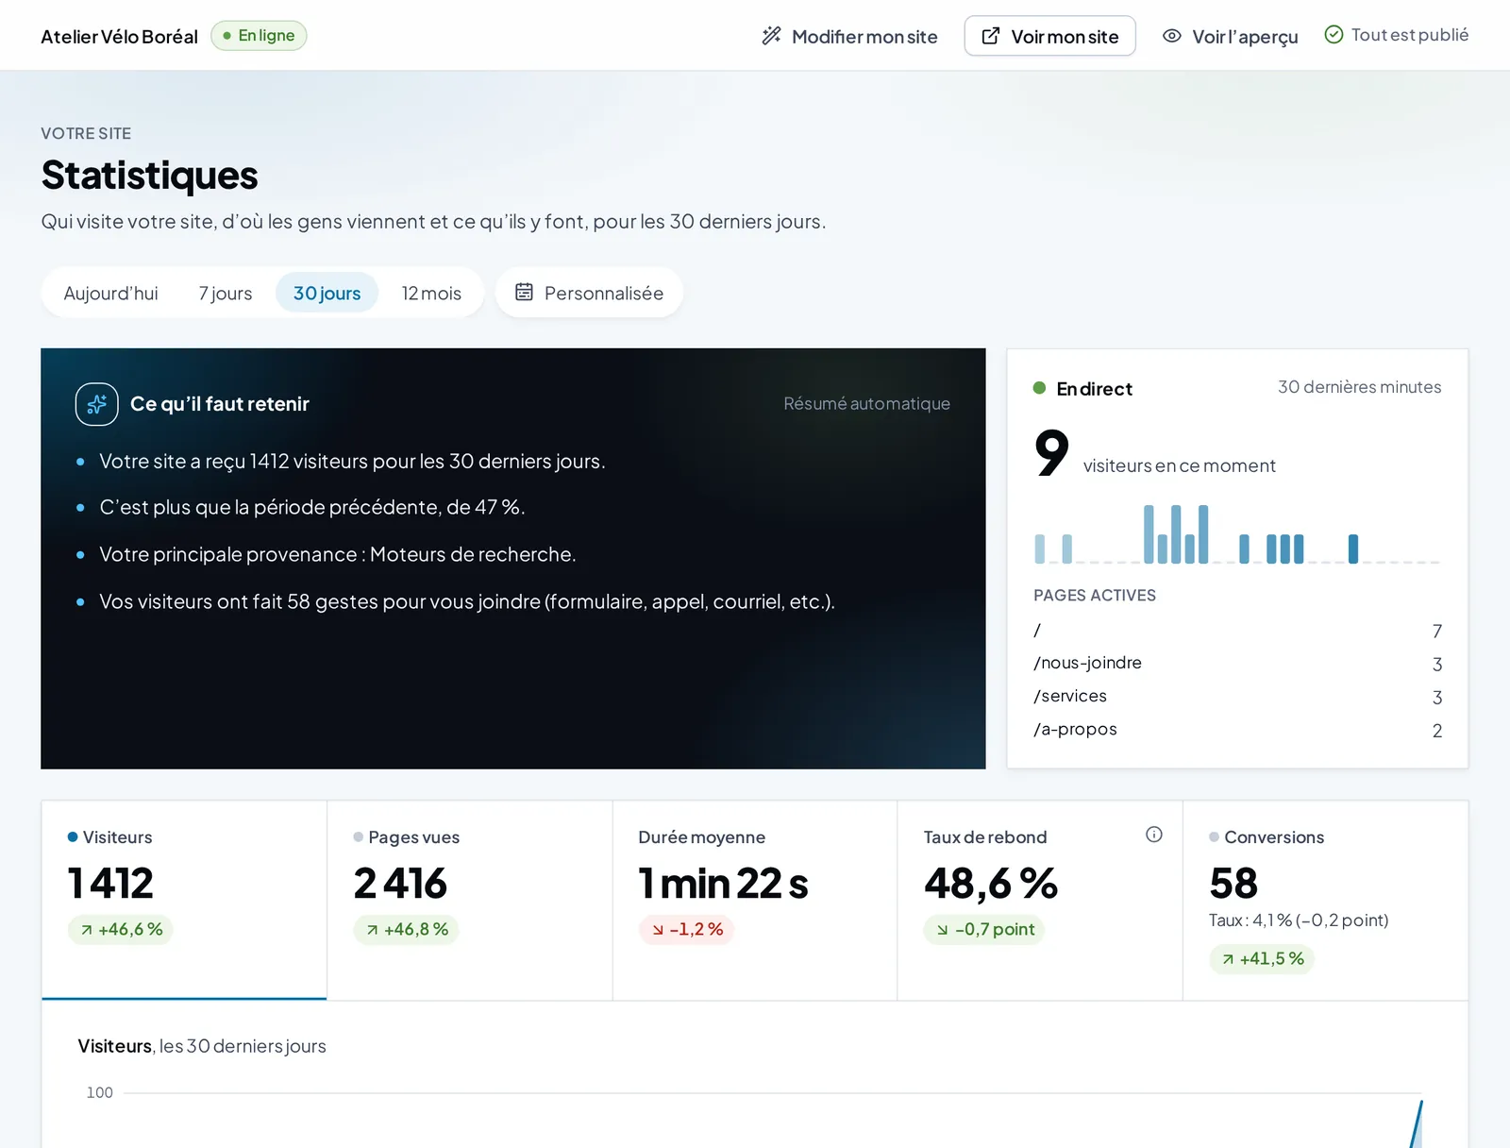Select the Taux de rebond metric card
The image size is (1510, 1148).
[x=1040, y=900]
